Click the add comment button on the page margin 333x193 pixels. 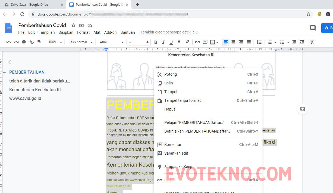tap(302, 109)
